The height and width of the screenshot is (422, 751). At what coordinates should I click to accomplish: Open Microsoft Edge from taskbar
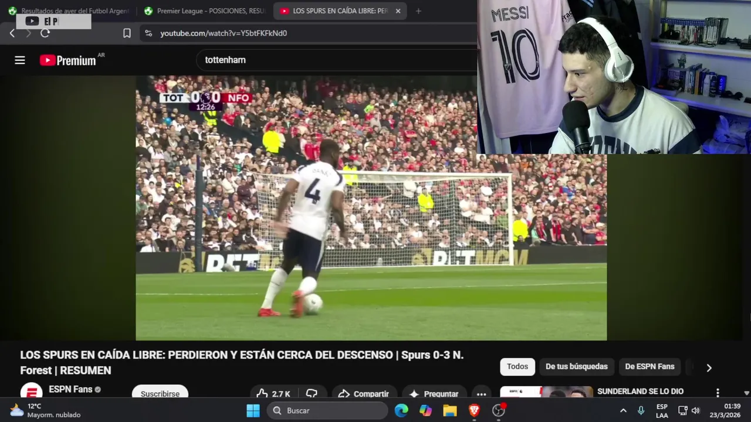tap(401, 410)
